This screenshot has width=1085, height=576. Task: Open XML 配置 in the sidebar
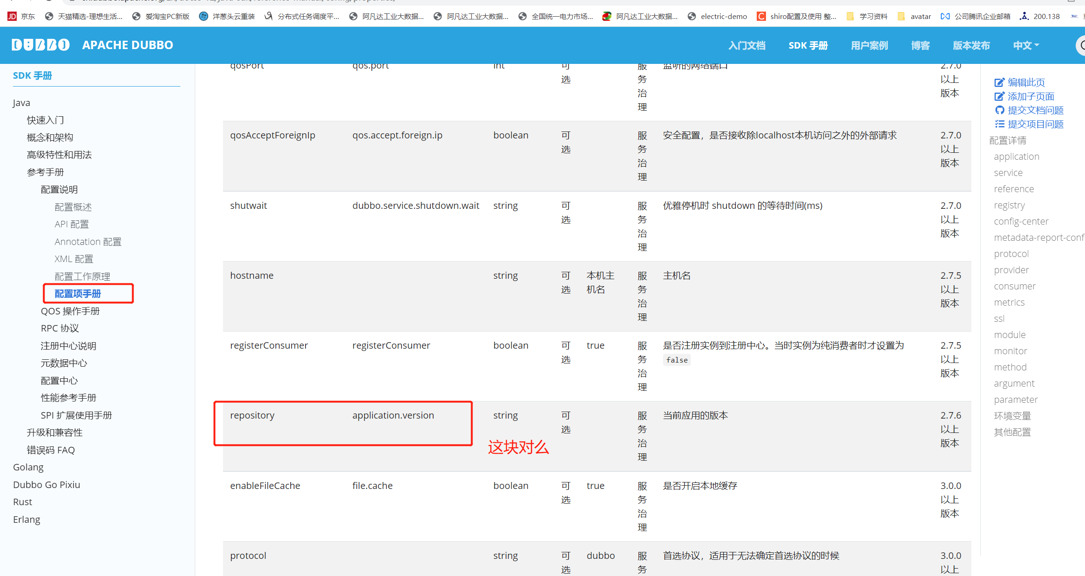pyautogui.click(x=74, y=259)
